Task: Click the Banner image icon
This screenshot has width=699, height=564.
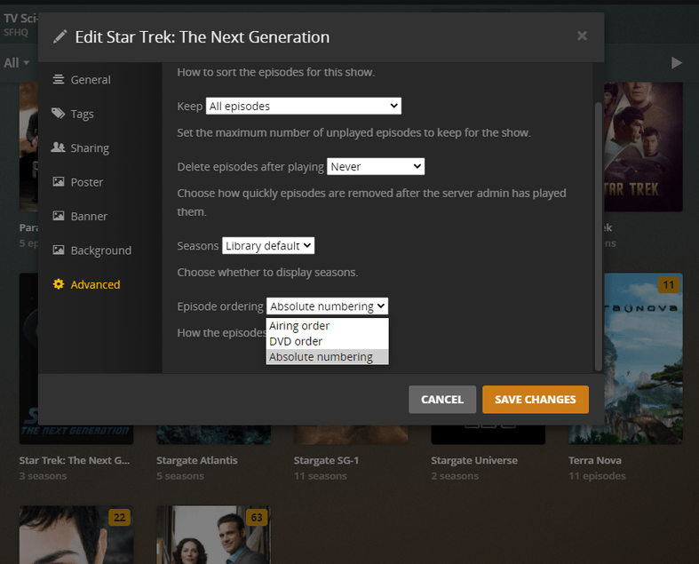Action: point(59,216)
